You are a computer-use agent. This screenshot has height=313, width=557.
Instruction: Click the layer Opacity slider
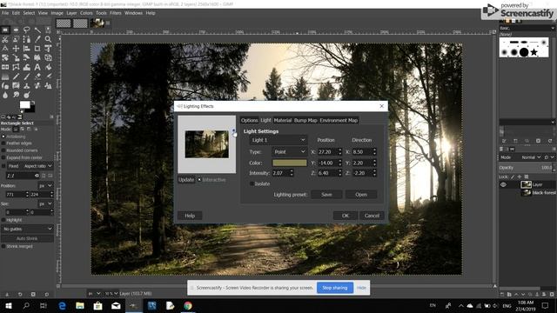[527, 168]
